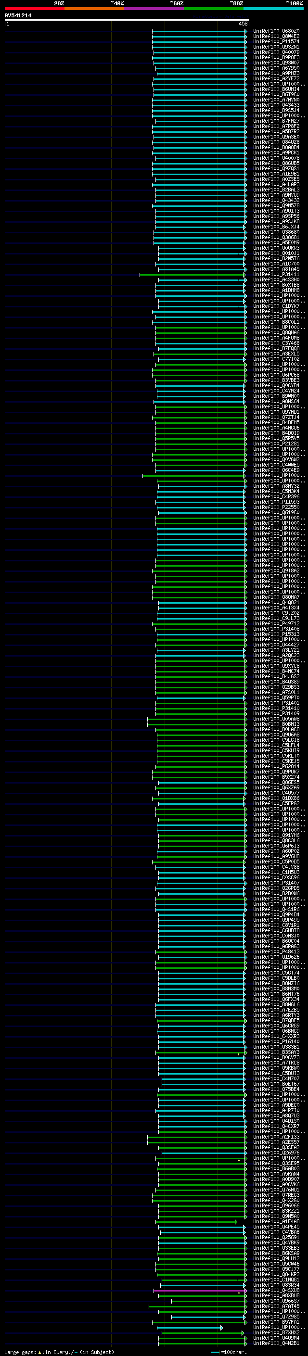Select the UniRef100_A1E9B1 label
The image size is (308, 1356).
(276, 174)
